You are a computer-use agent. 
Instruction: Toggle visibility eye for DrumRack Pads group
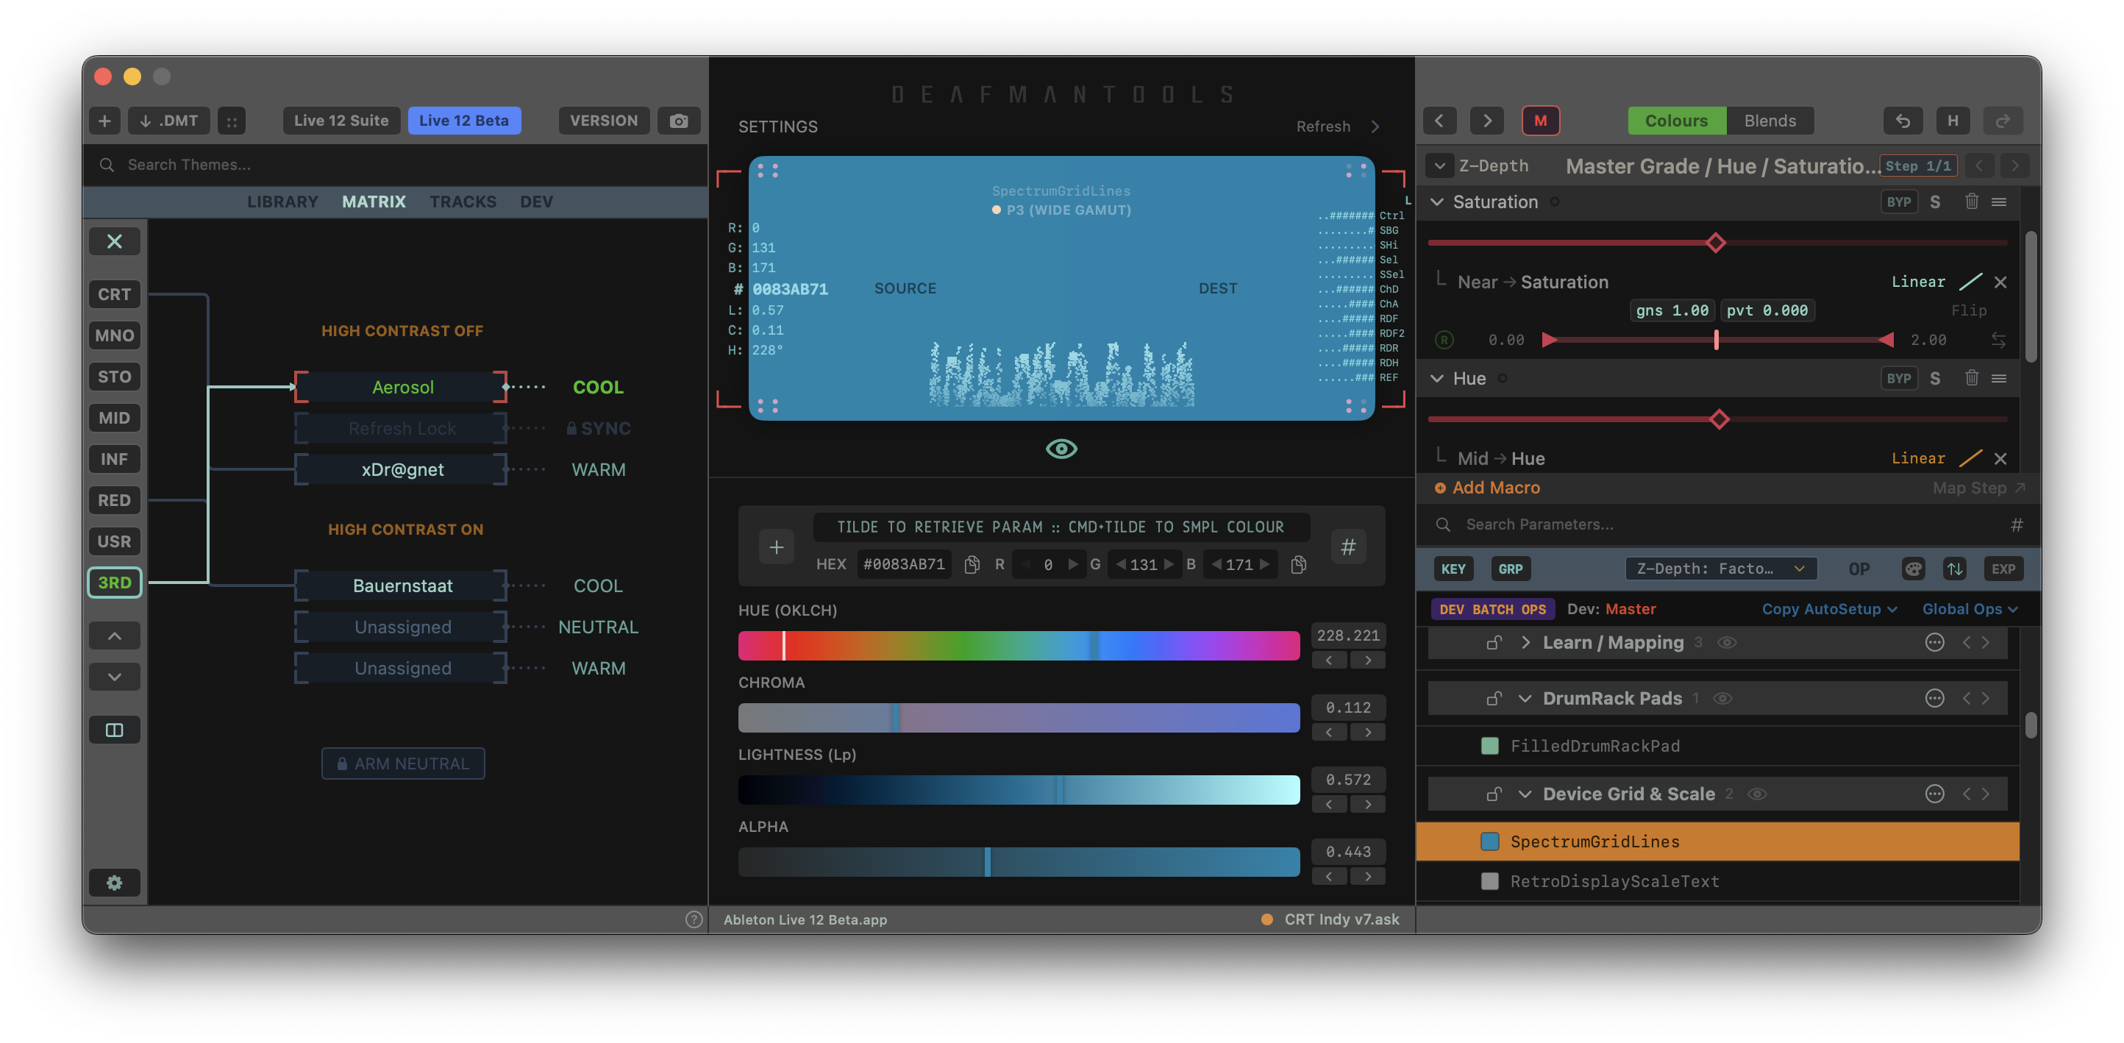point(1722,698)
